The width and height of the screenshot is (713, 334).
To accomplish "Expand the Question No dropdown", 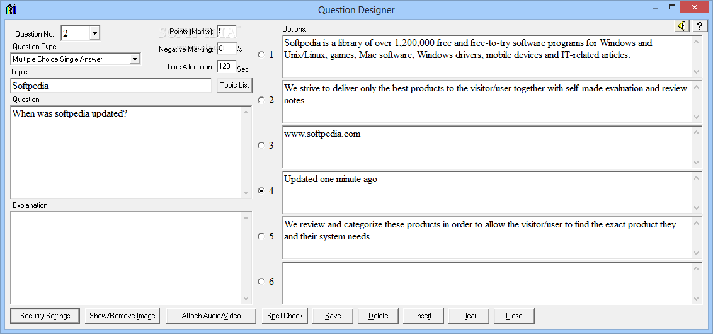I will pyautogui.click(x=94, y=33).
